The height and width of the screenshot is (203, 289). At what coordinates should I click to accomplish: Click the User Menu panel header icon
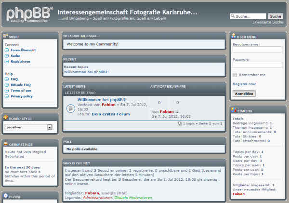[234, 36]
